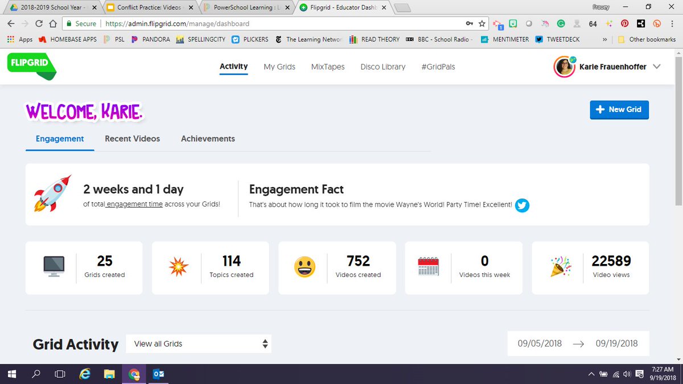Switch to Recent Videos tab
The image size is (683, 384).
coord(132,139)
